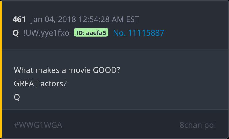Select the #WWG1WGA hashtag
Viewport: 229px width, 139px height.
point(38,125)
